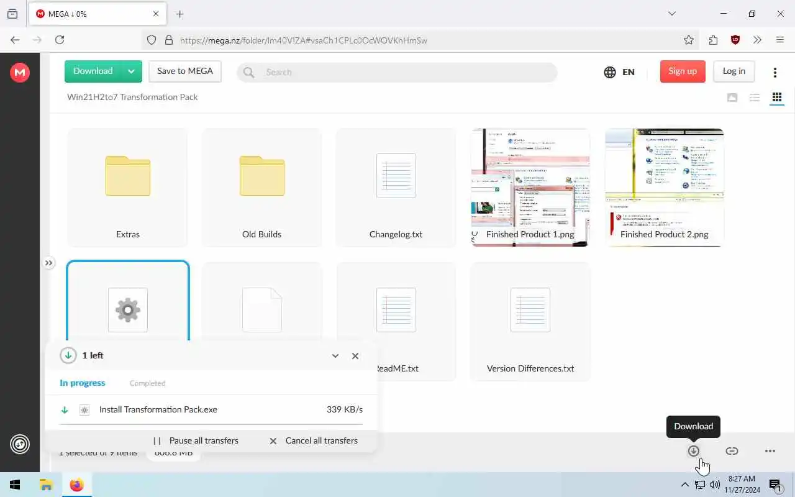Click the Log in button
Viewport: 795px width, 497px height.
[734, 71]
